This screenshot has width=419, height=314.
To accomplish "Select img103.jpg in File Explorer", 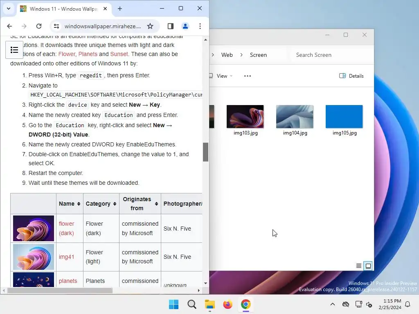I will pos(246,121).
